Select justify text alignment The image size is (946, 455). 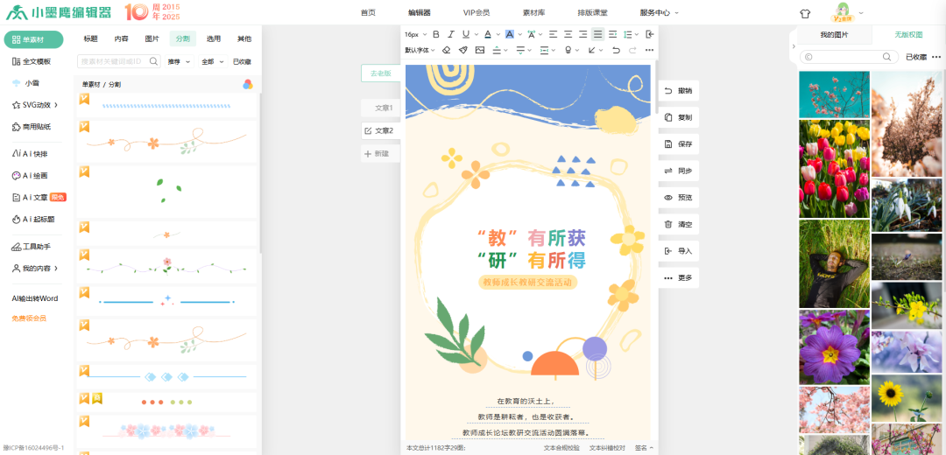tap(597, 34)
